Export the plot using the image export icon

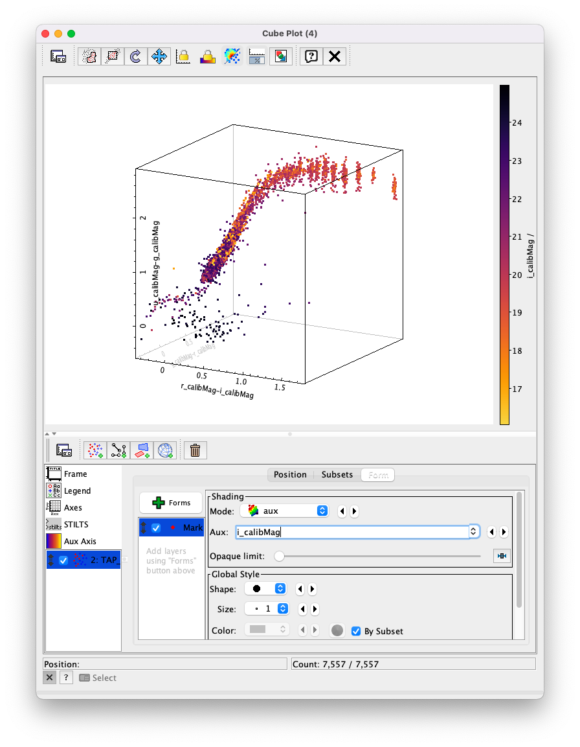280,56
